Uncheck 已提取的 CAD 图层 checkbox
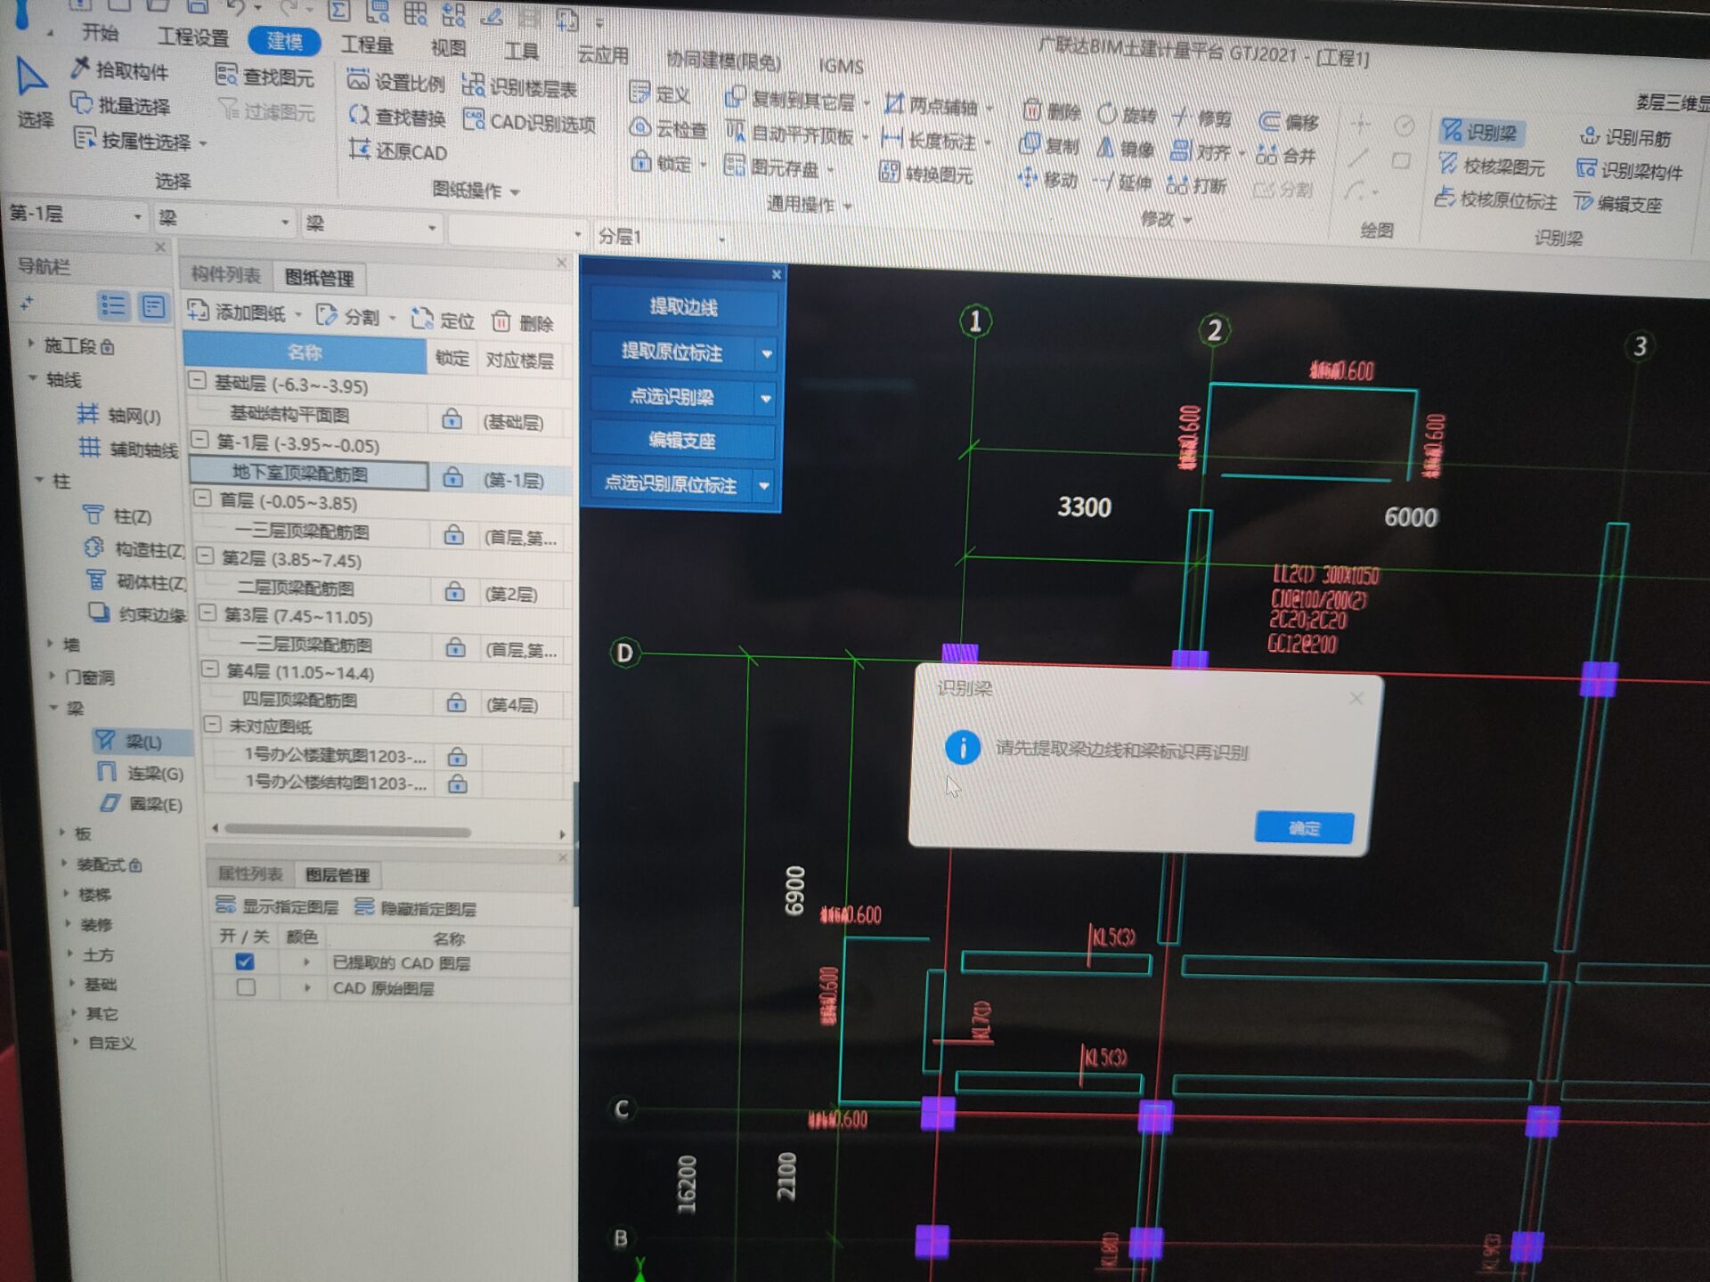1710x1282 pixels. 245,961
